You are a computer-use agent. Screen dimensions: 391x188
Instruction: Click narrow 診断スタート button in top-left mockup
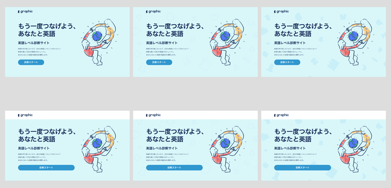[31, 62]
